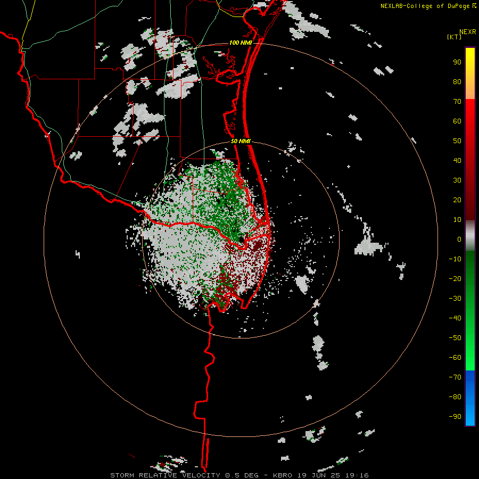Click the 80 value on velocity scale
479x479 pixels.
457,81
